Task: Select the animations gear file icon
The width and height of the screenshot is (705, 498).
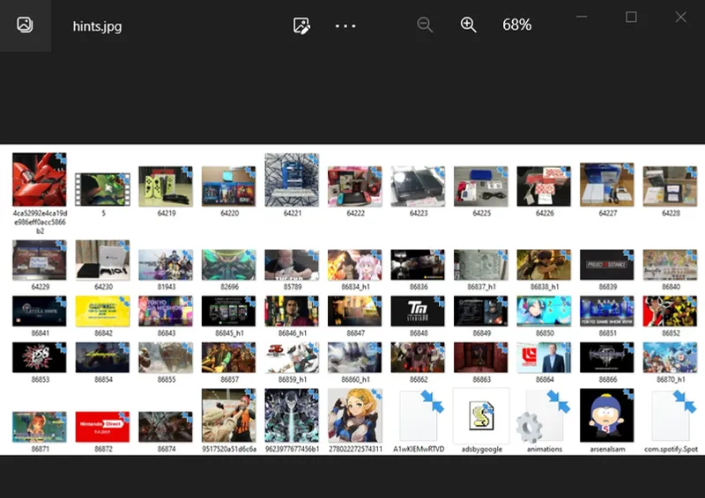Action: (x=544, y=416)
